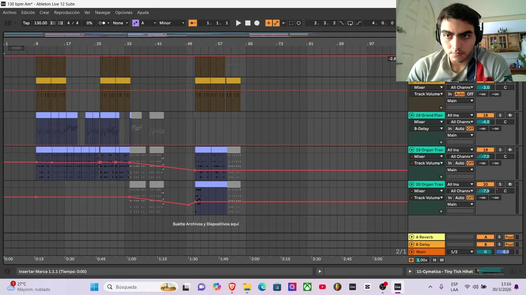The width and height of the screenshot is (526, 295).
Task: Set monitor to Auto on track 18
Action: (x=459, y=129)
